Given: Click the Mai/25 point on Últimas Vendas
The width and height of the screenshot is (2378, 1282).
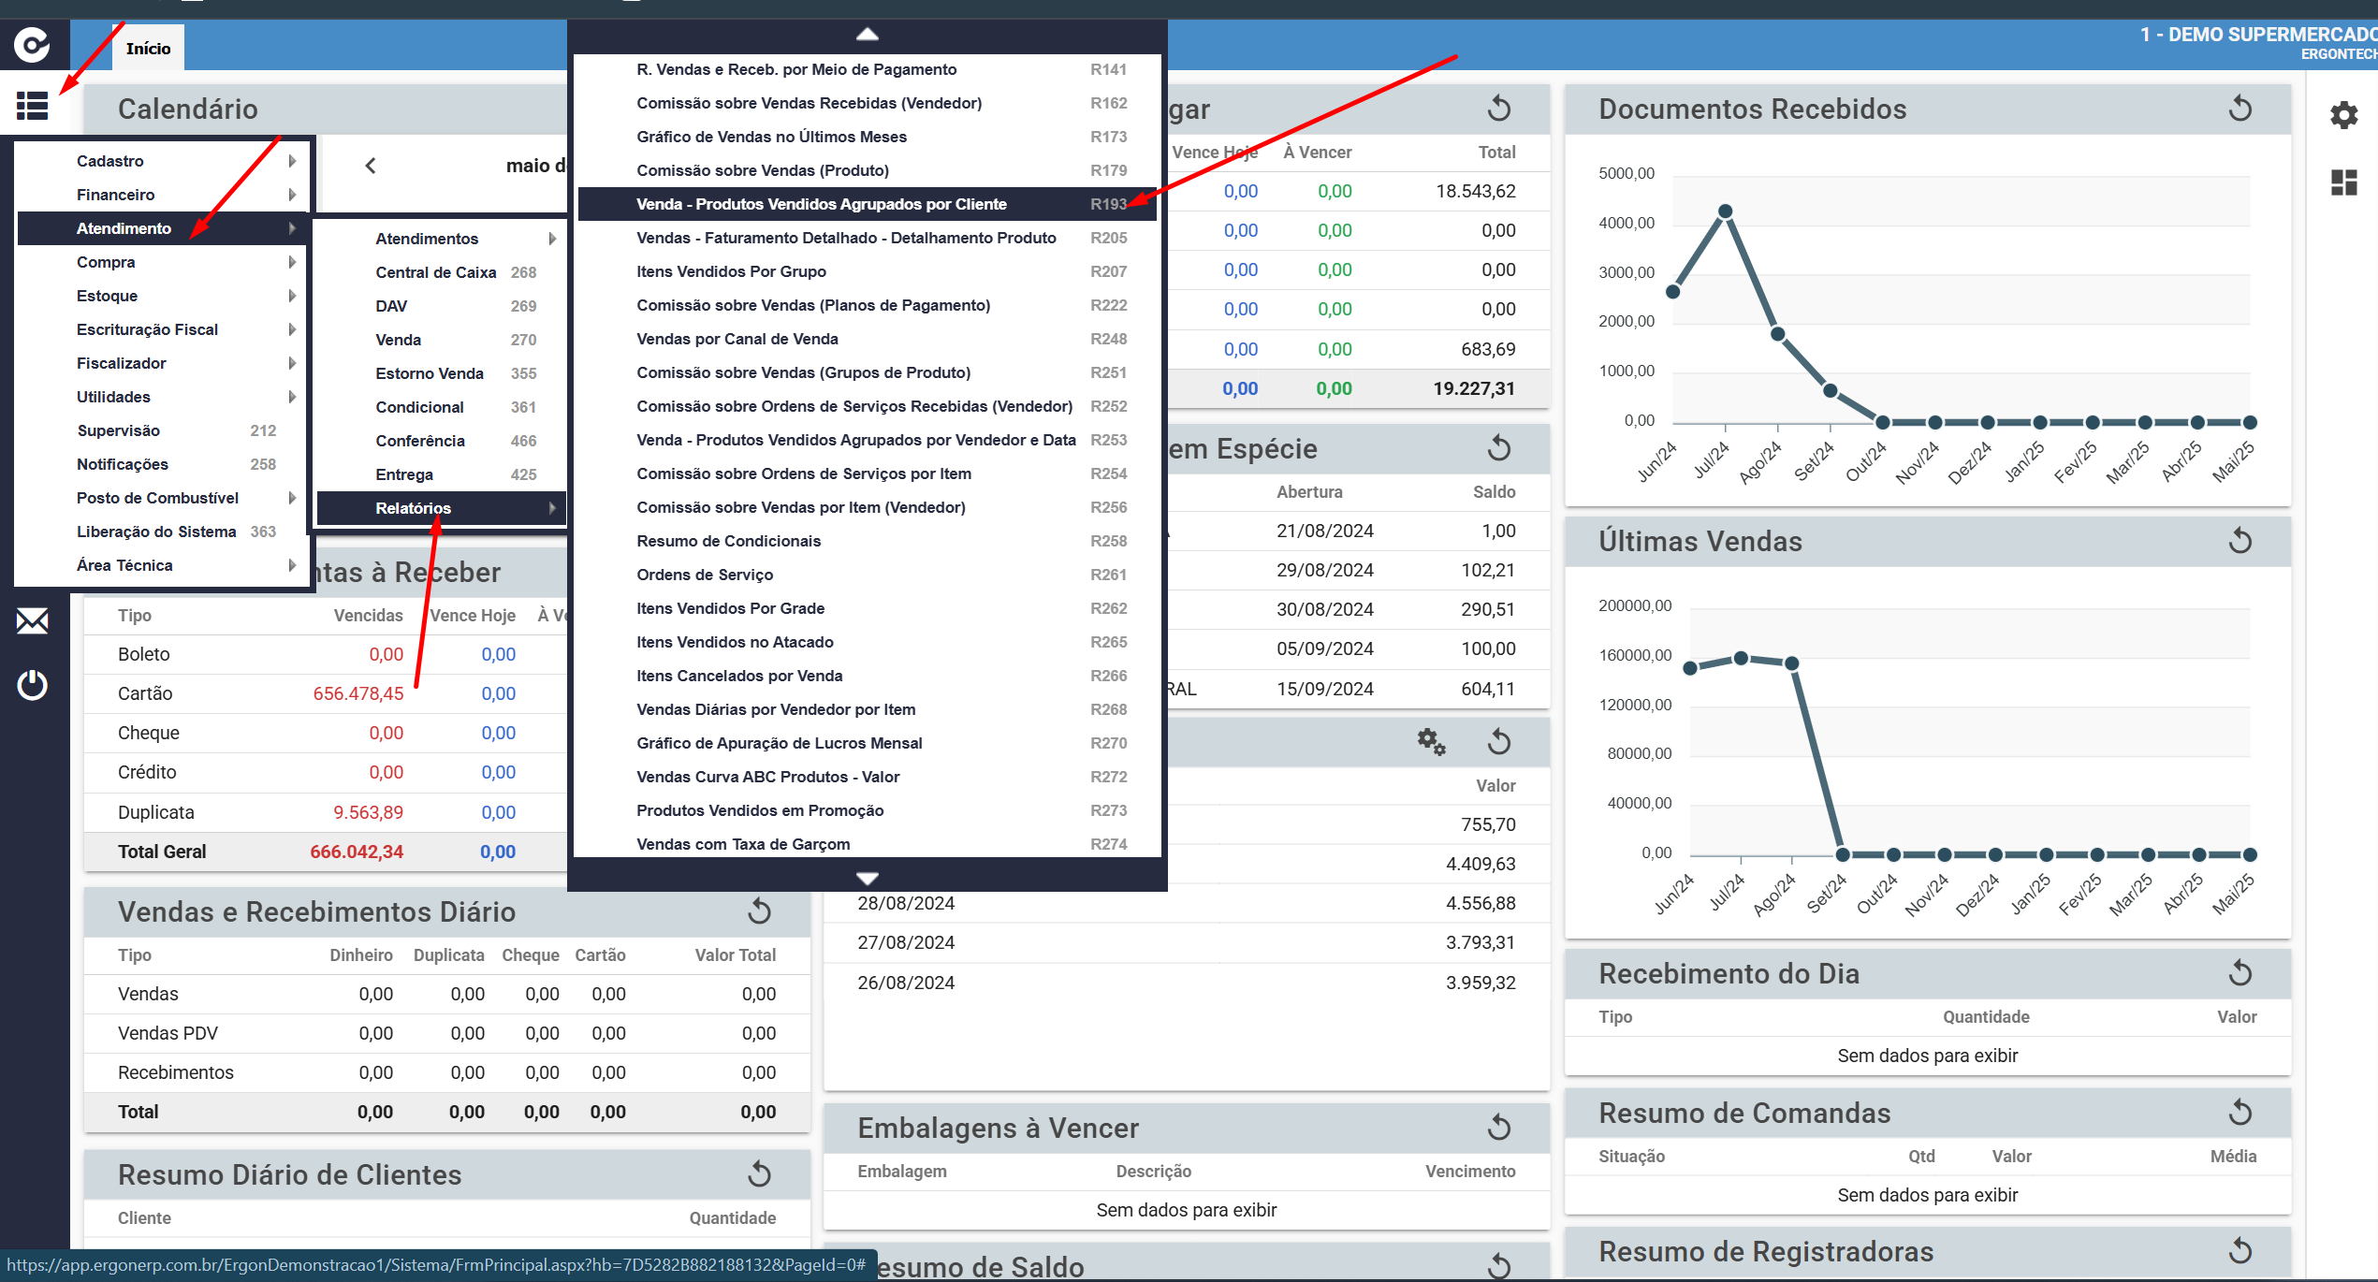Looking at the screenshot, I should [2251, 854].
